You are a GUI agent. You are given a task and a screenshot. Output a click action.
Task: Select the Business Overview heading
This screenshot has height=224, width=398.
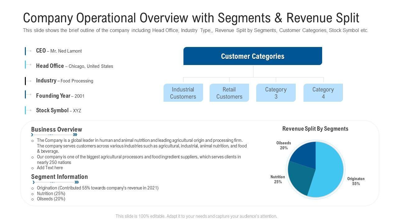click(57, 129)
